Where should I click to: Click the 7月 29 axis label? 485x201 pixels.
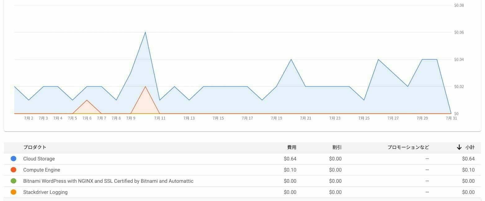[x=422, y=118]
